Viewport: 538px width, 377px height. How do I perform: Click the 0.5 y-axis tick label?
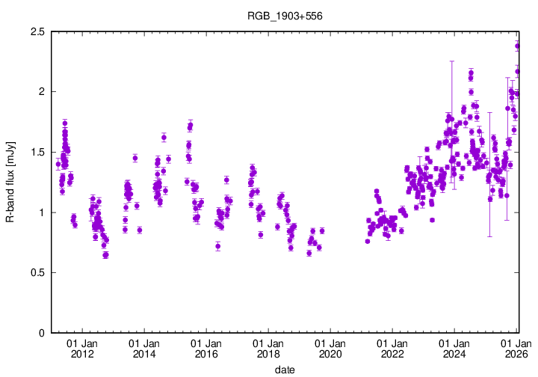[x=37, y=273]
